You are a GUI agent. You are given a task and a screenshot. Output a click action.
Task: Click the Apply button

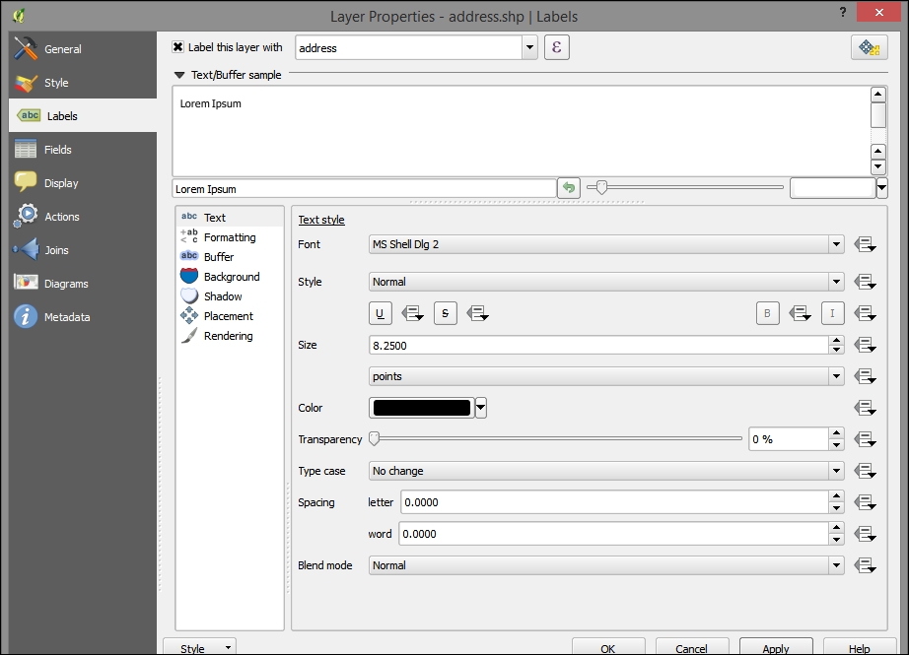776,648
